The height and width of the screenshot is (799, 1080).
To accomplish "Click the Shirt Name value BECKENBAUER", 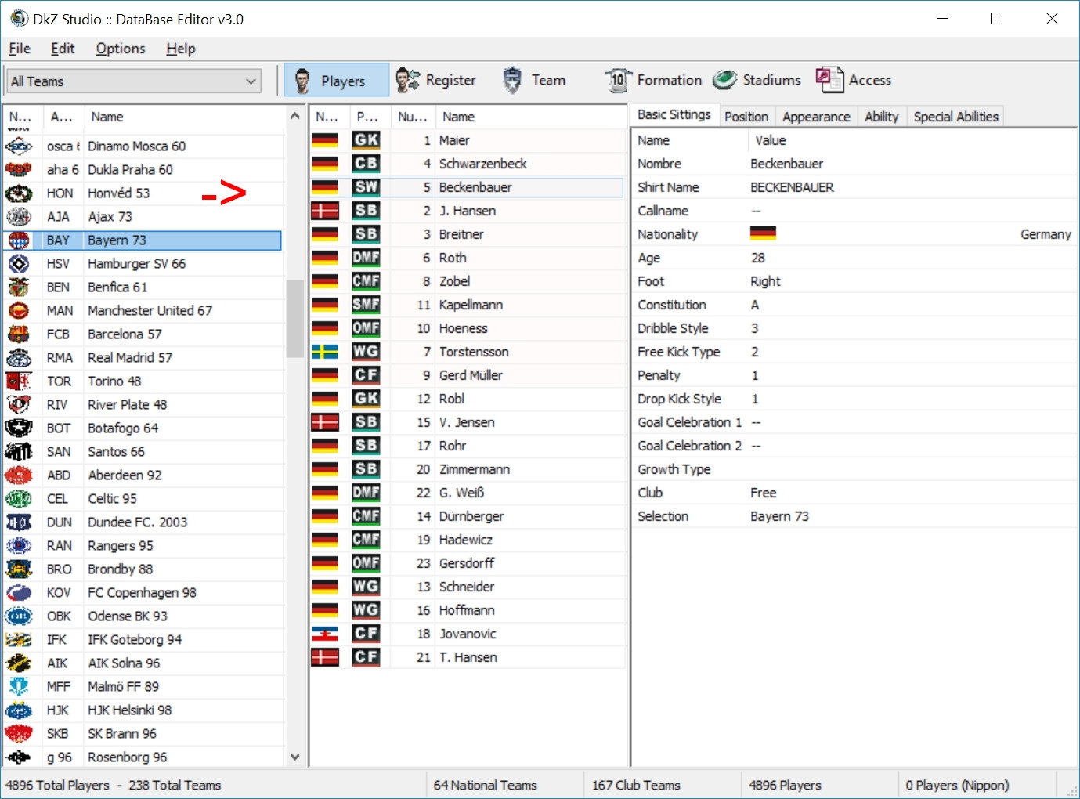I will (x=792, y=187).
